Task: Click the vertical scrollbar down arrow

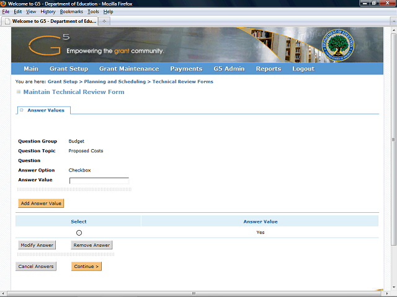Action: (x=394, y=287)
